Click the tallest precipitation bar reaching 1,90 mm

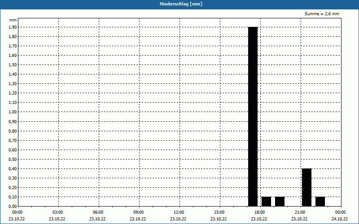(253, 116)
